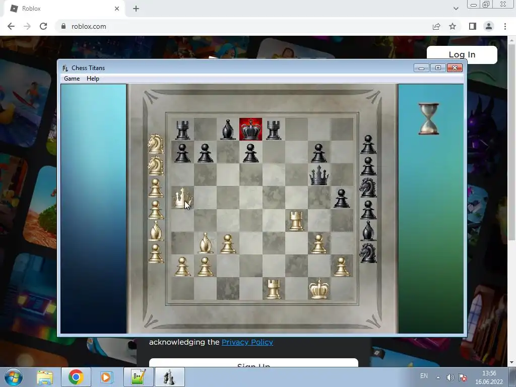Select the white rook on f4
The height and width of the screenshot is (387, 516).
[296, 221]
